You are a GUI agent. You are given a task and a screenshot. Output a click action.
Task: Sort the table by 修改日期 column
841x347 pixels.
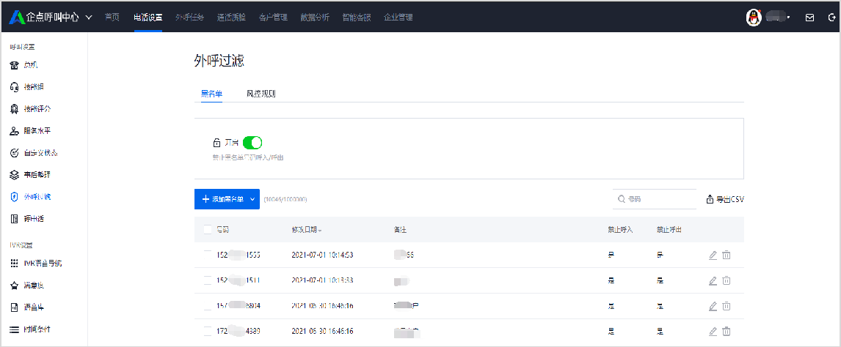[307, 230]
